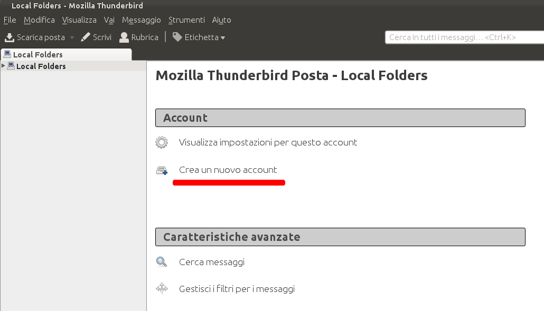Open the Scarica posta dropdown arrow
Viewport: 544px width, 311px height.
[72, 37]
